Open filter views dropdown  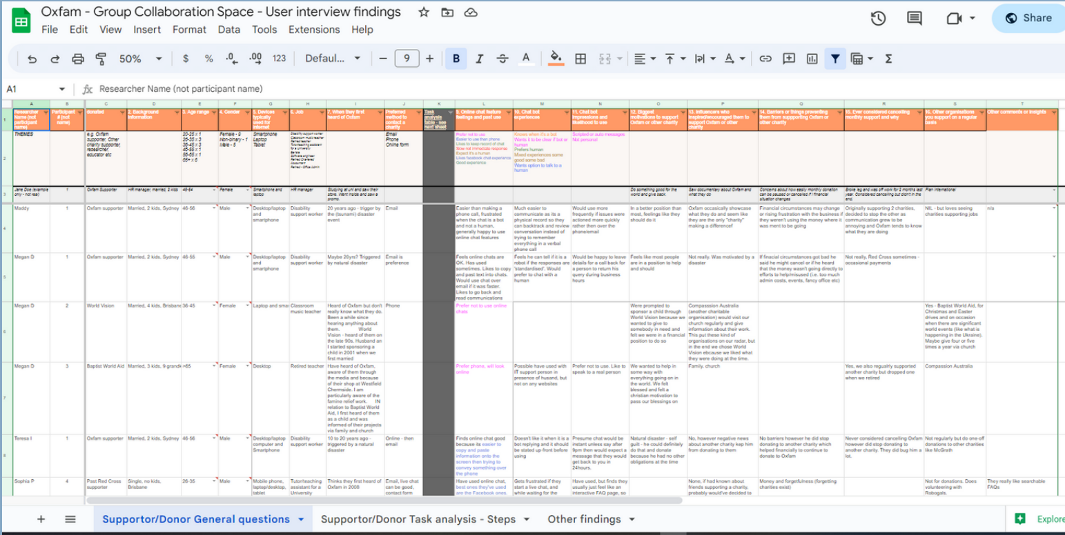tap(862, 59)
